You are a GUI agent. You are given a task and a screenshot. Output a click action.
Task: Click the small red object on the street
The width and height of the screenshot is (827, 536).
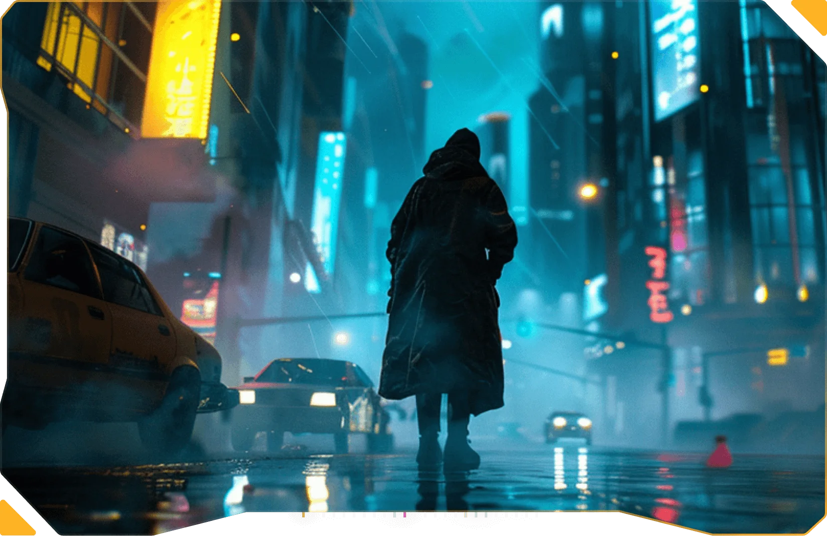click(x=719, y=453)
